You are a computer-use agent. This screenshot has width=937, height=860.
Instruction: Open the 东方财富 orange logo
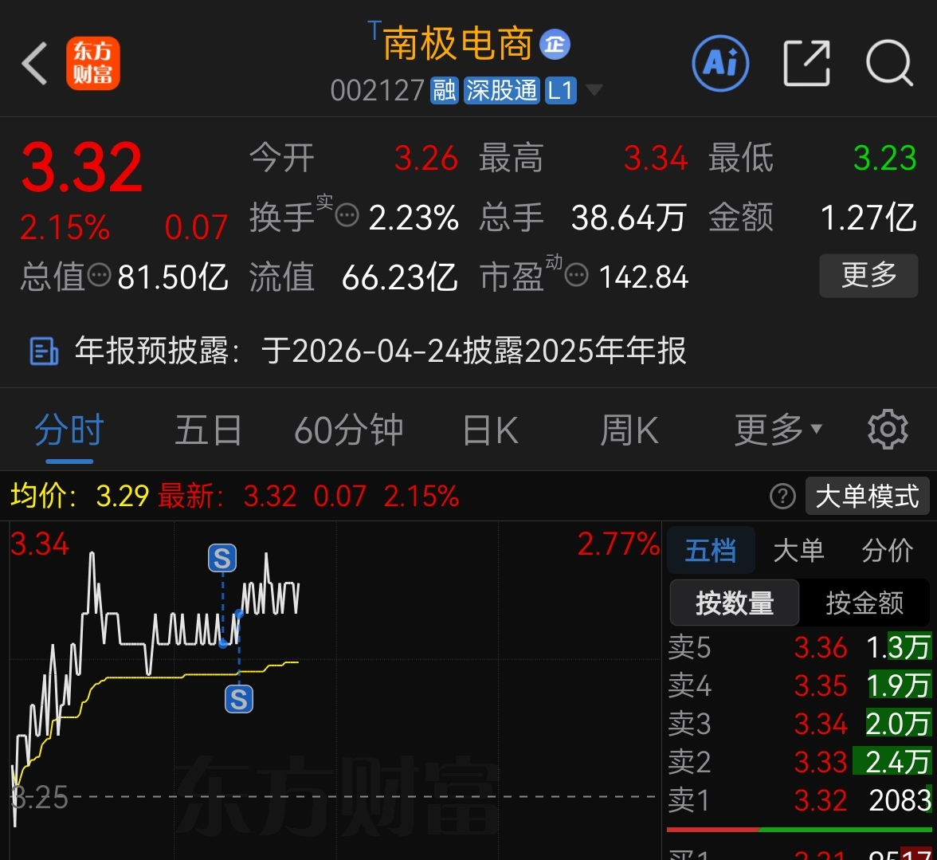(x=93, y=63)
